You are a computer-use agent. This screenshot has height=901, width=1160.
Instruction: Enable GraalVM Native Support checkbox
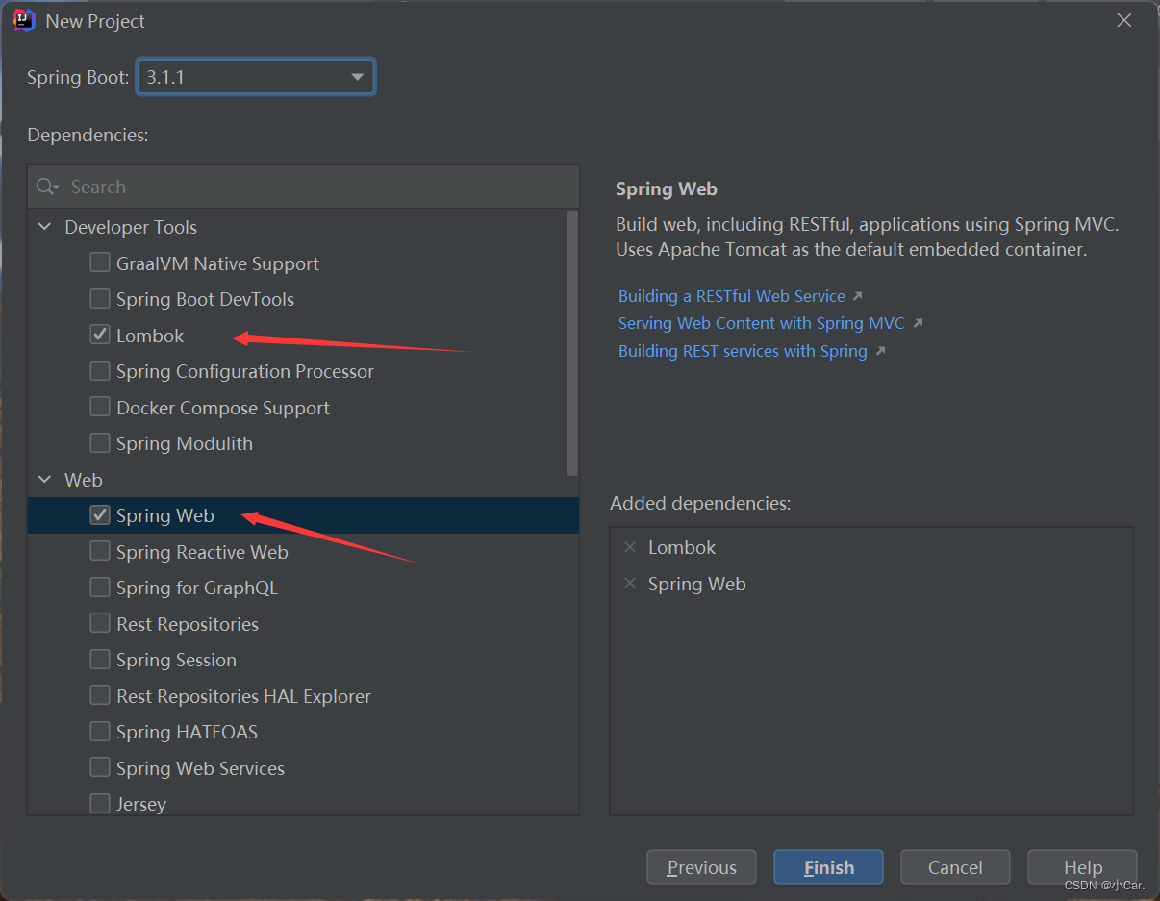[100, 263]
